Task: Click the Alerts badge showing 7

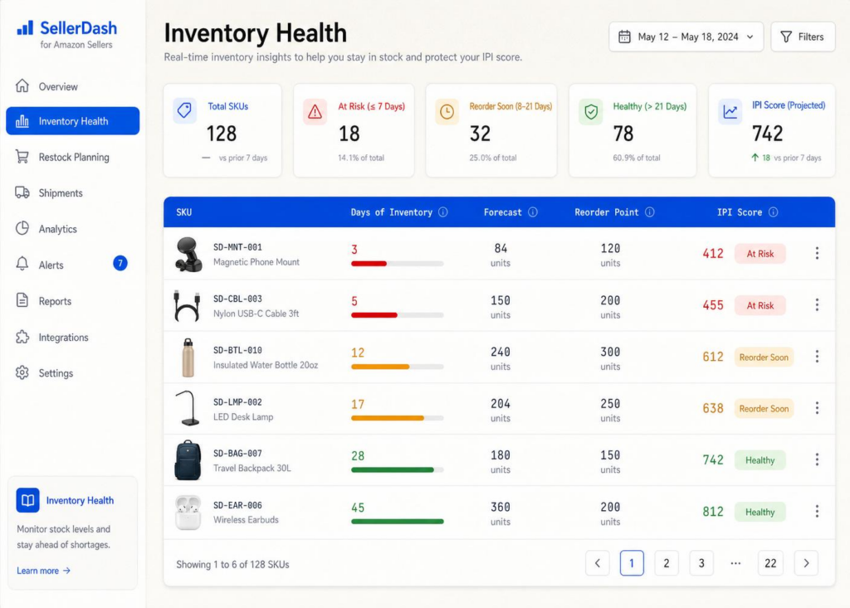Action: pyautogui.click(x=120, y=264)
